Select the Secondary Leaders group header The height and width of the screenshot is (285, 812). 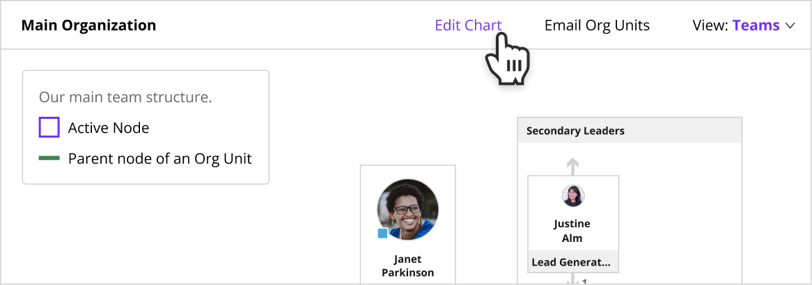[x=630, y=131]
